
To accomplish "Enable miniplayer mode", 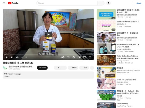I will 79,57.
